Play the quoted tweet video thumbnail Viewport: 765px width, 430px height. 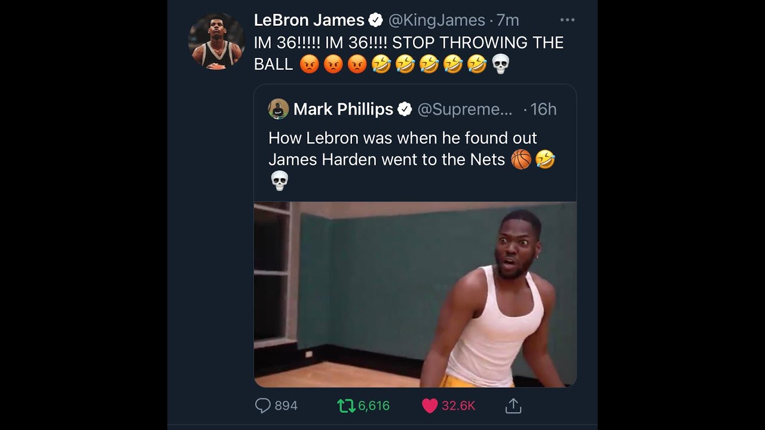(415, 294)
